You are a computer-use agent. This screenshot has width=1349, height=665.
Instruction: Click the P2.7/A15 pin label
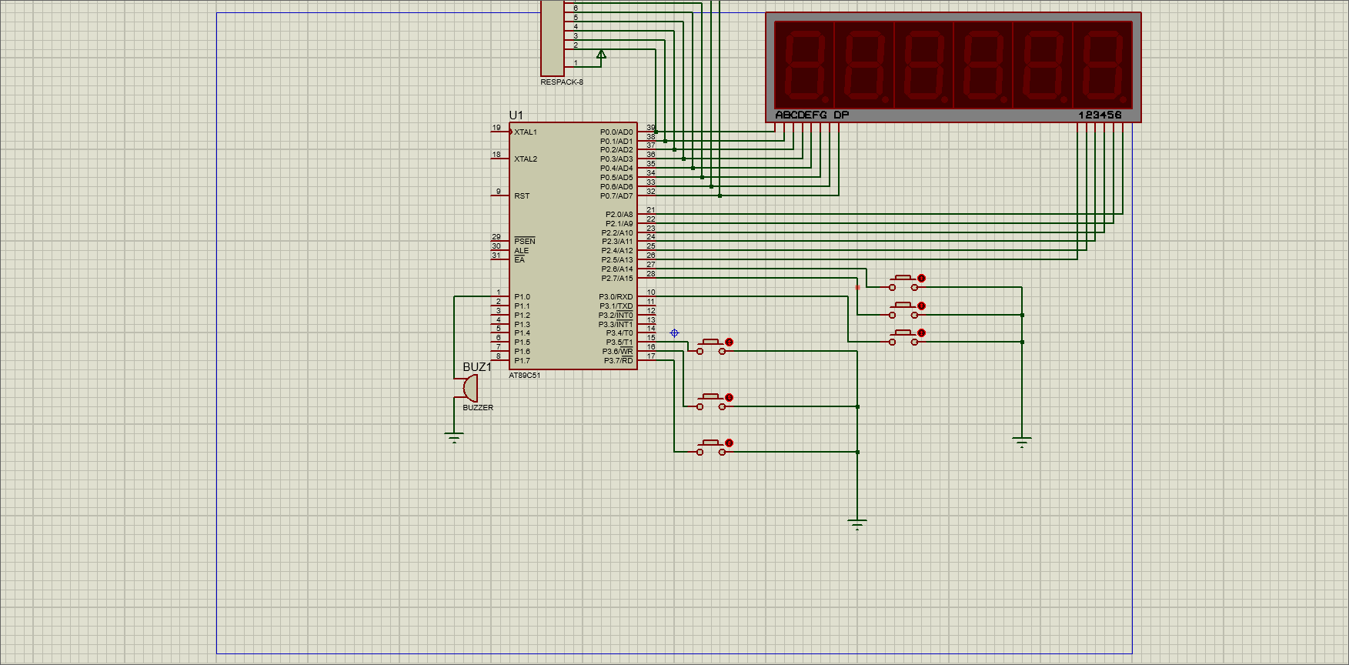pyautogui.click(x=617, y=279)
